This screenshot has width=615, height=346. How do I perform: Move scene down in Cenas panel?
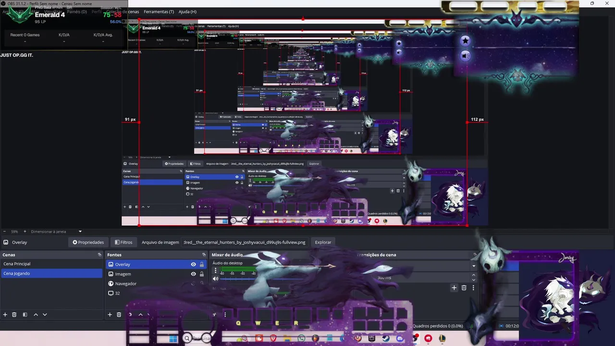pyautogui.click(x=45, y=315)
